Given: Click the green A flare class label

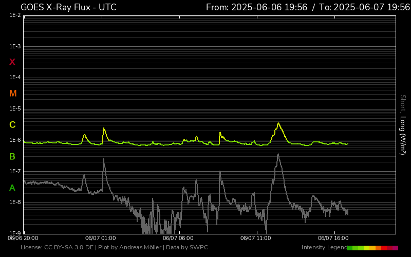Looking at the screenshot, I should (x=12, y=188).
